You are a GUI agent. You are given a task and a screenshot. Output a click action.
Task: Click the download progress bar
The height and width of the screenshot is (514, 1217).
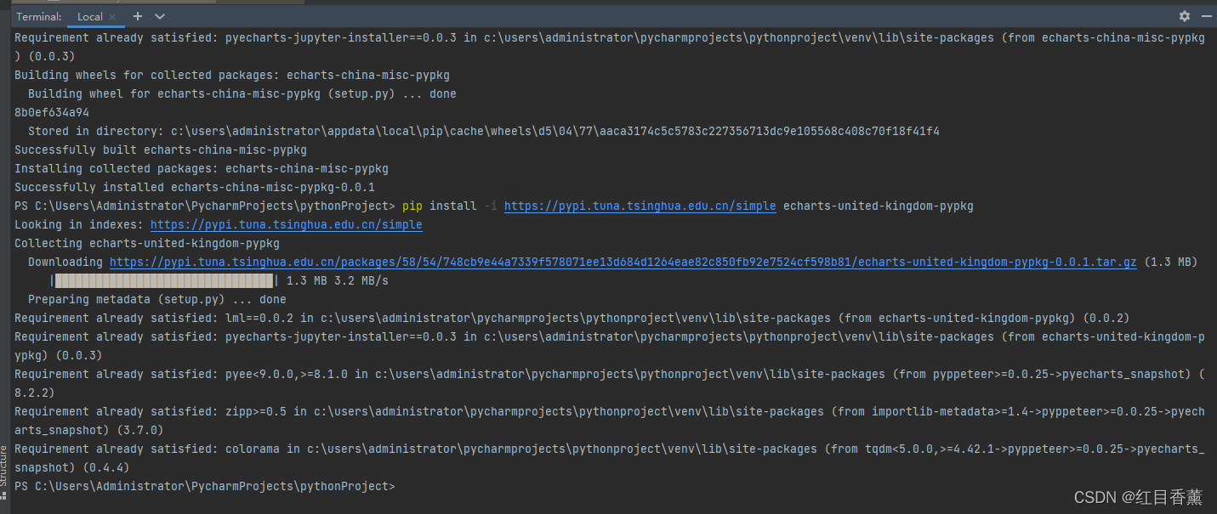[165, 281]
